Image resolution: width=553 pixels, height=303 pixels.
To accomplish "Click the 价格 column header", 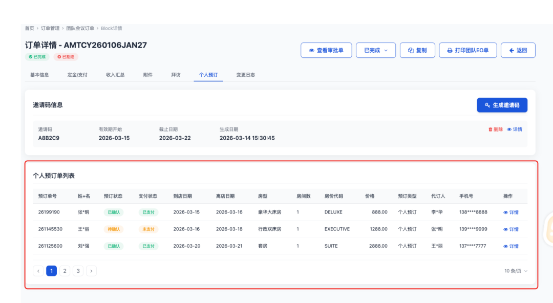I will [370, 196].
